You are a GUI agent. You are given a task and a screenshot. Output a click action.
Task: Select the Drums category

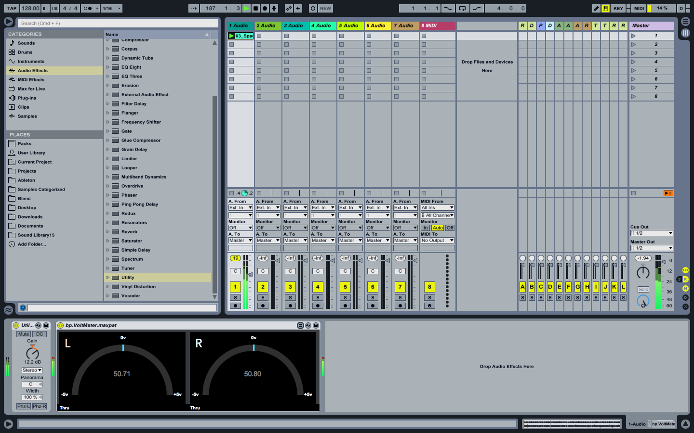(x=25, y=52)
